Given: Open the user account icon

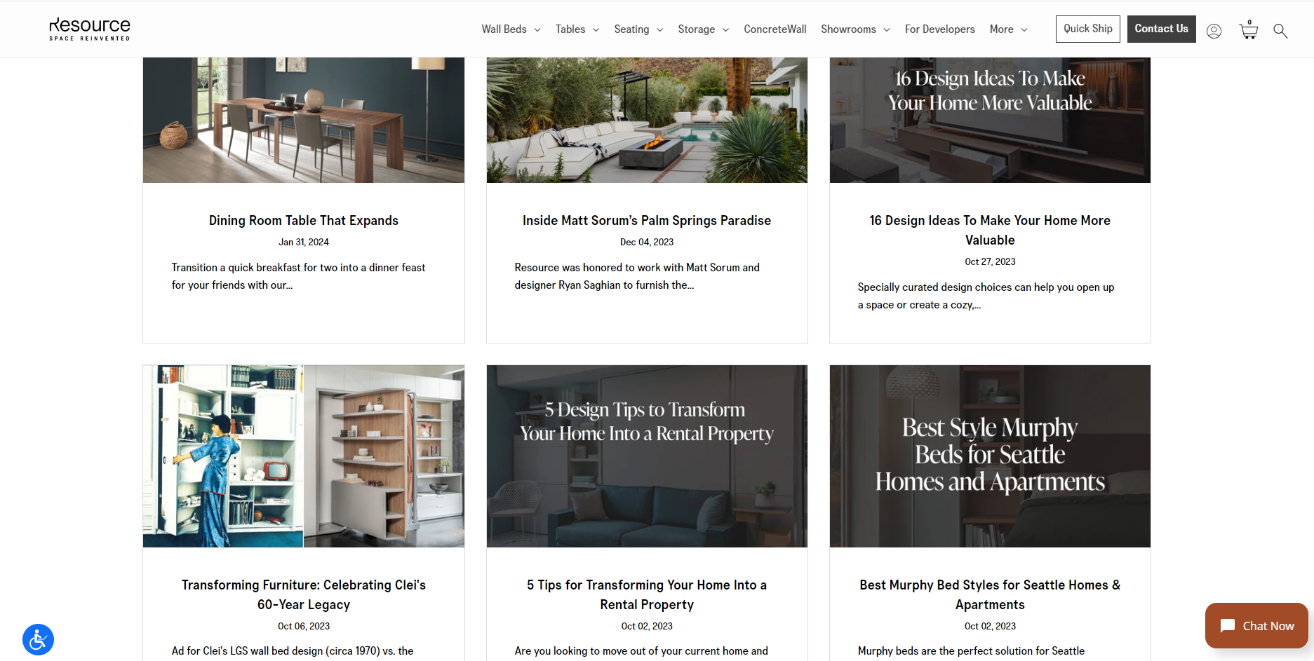Looking at the screenshot, I should point(1214,31).
